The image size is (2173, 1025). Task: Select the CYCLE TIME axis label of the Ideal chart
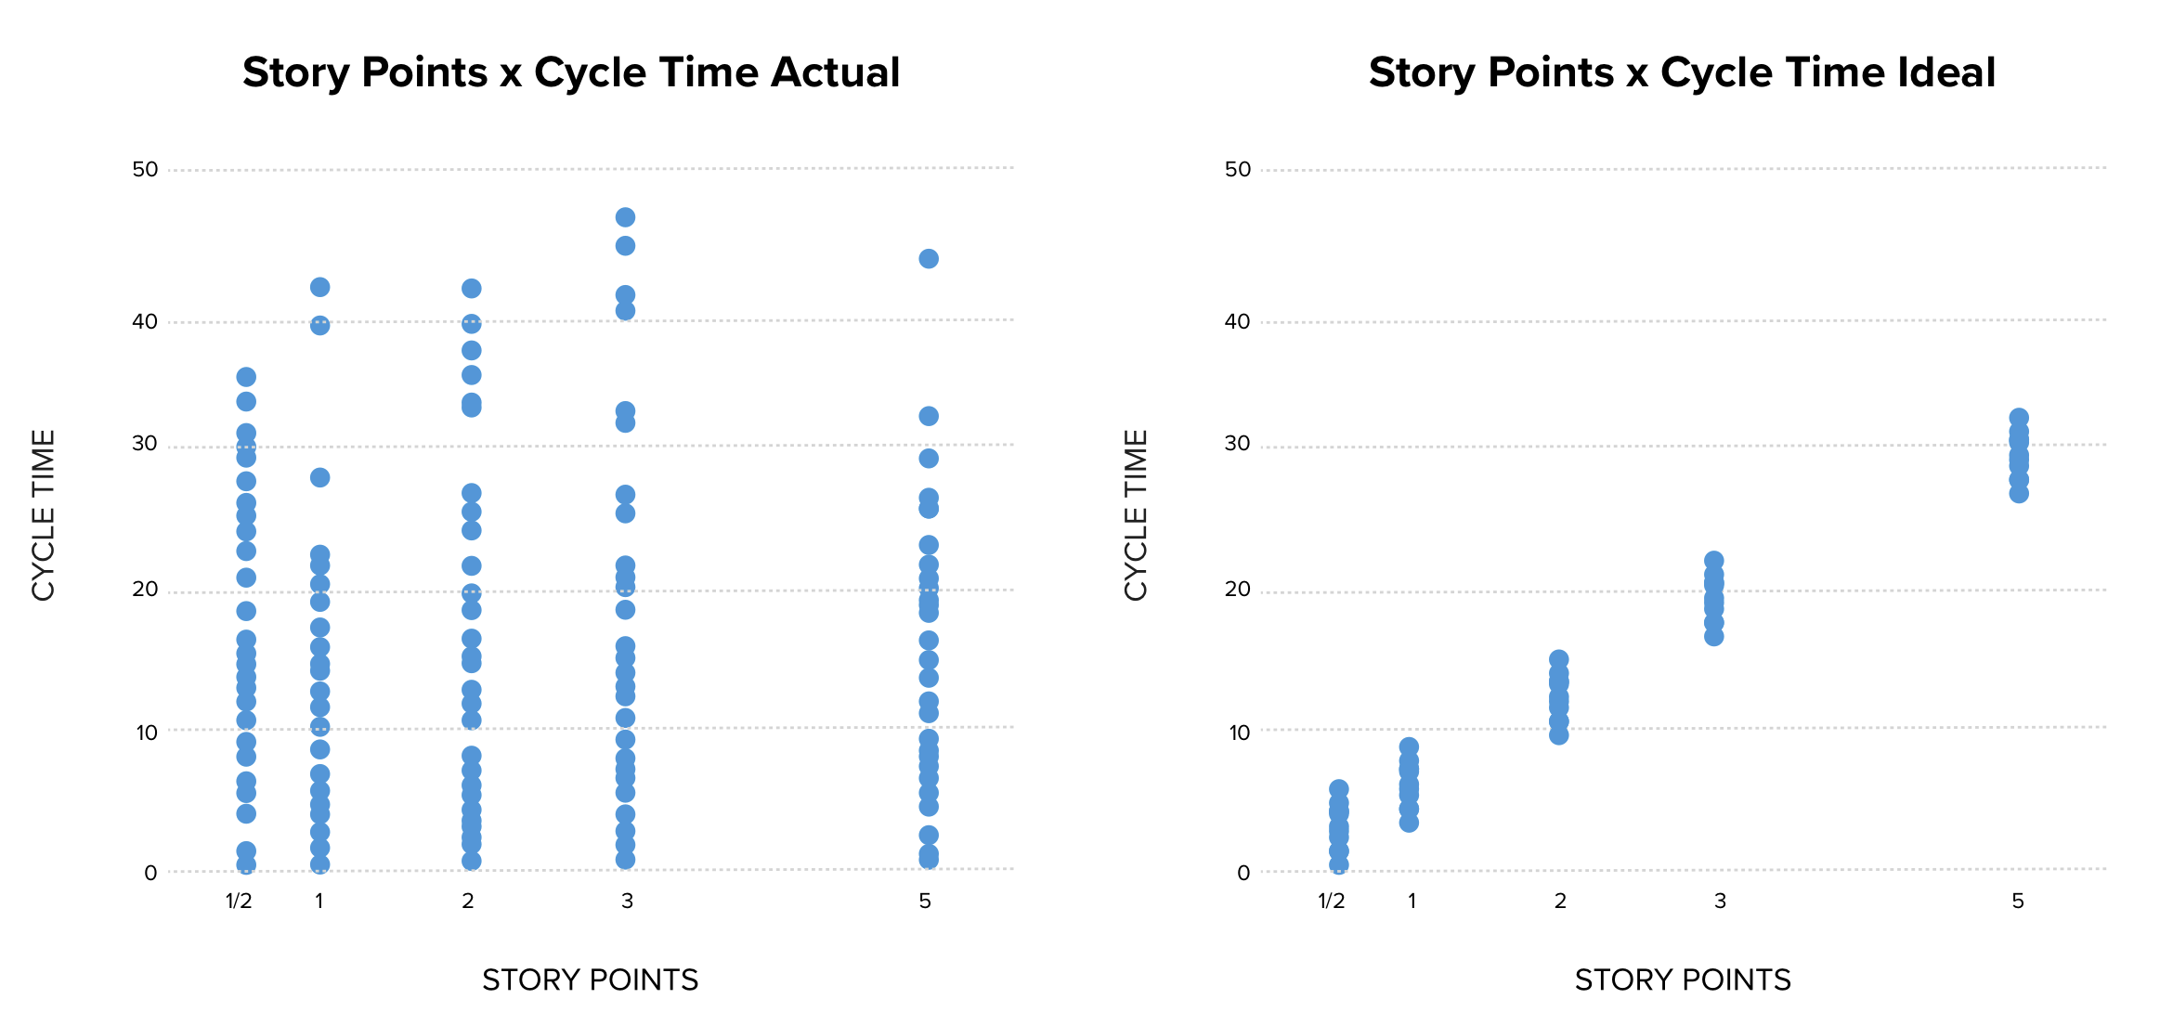tap(1137, 515)
